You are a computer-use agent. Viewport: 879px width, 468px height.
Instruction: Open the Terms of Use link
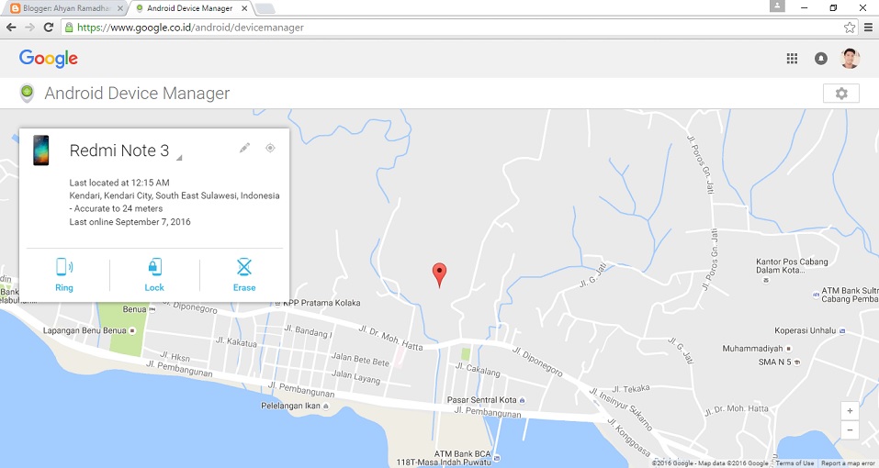pyautogui.click(x=794, y=463)
